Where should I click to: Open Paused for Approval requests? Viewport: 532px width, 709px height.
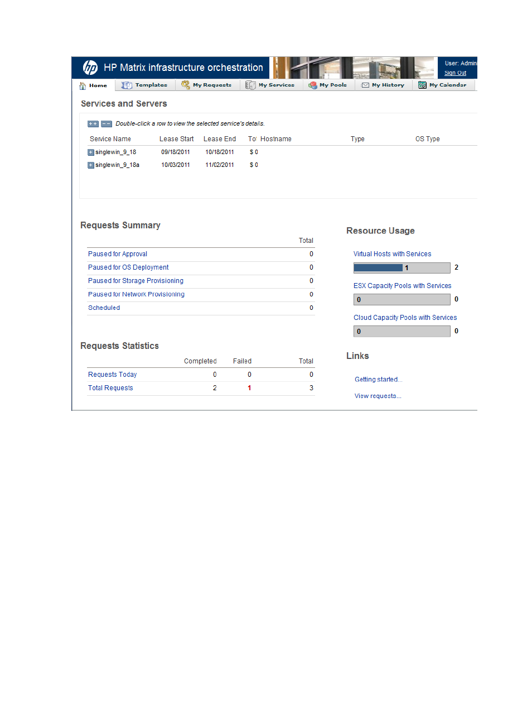118,254
